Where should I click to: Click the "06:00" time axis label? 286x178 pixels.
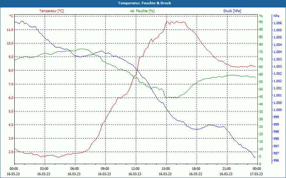(74, 168)
